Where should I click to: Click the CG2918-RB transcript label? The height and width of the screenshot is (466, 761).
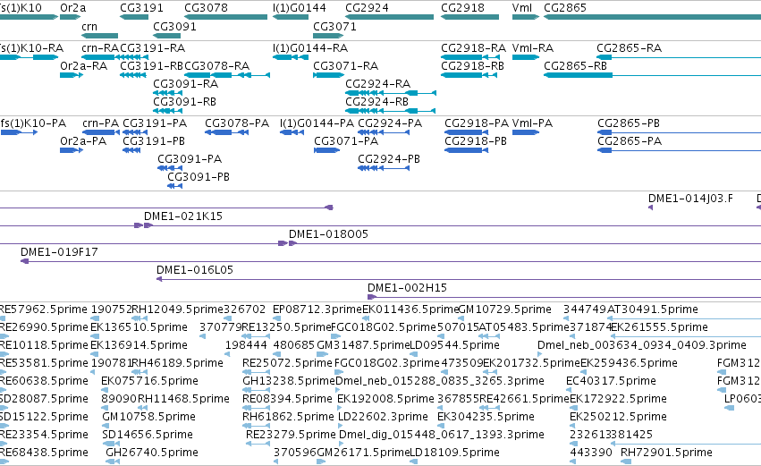(472, 66)
